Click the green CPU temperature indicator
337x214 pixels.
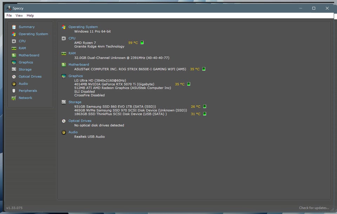point(142,42)
